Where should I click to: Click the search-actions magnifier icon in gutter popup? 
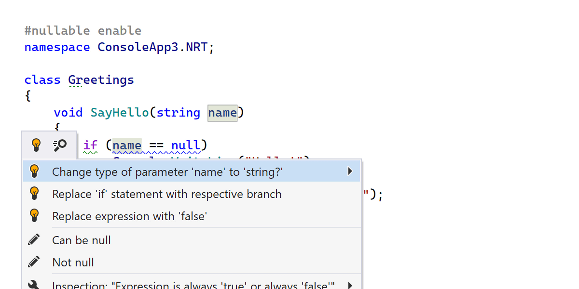click(60, 144)
